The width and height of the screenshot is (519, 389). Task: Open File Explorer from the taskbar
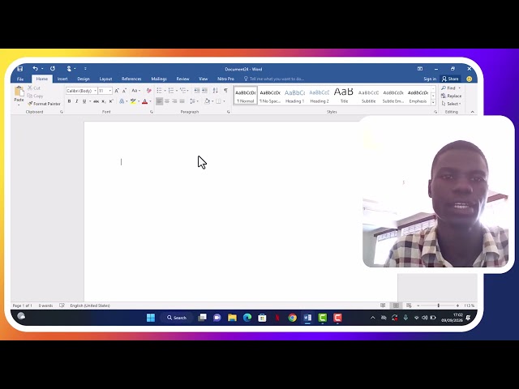[x=233, y=318]
